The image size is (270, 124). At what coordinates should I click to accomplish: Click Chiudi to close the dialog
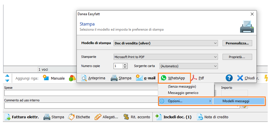[246, 78]
